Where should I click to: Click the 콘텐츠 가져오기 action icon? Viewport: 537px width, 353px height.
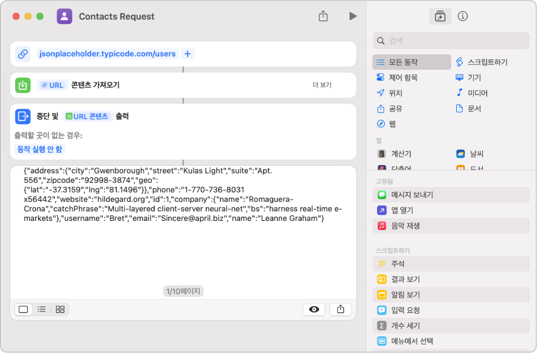click(23, 85)
